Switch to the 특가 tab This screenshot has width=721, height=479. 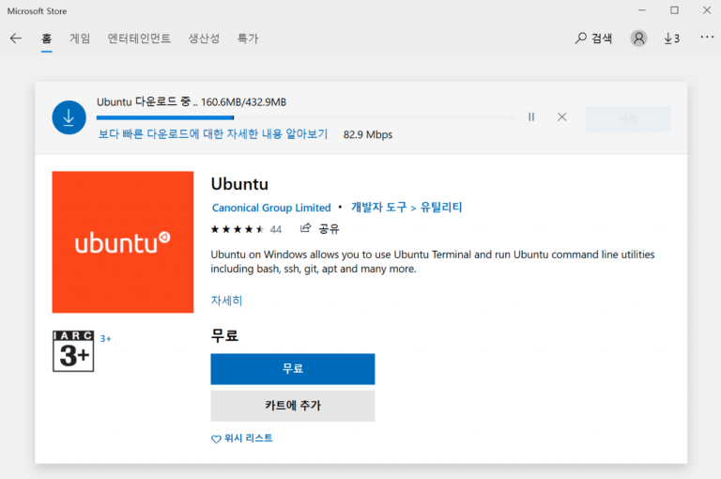(248, 39)
